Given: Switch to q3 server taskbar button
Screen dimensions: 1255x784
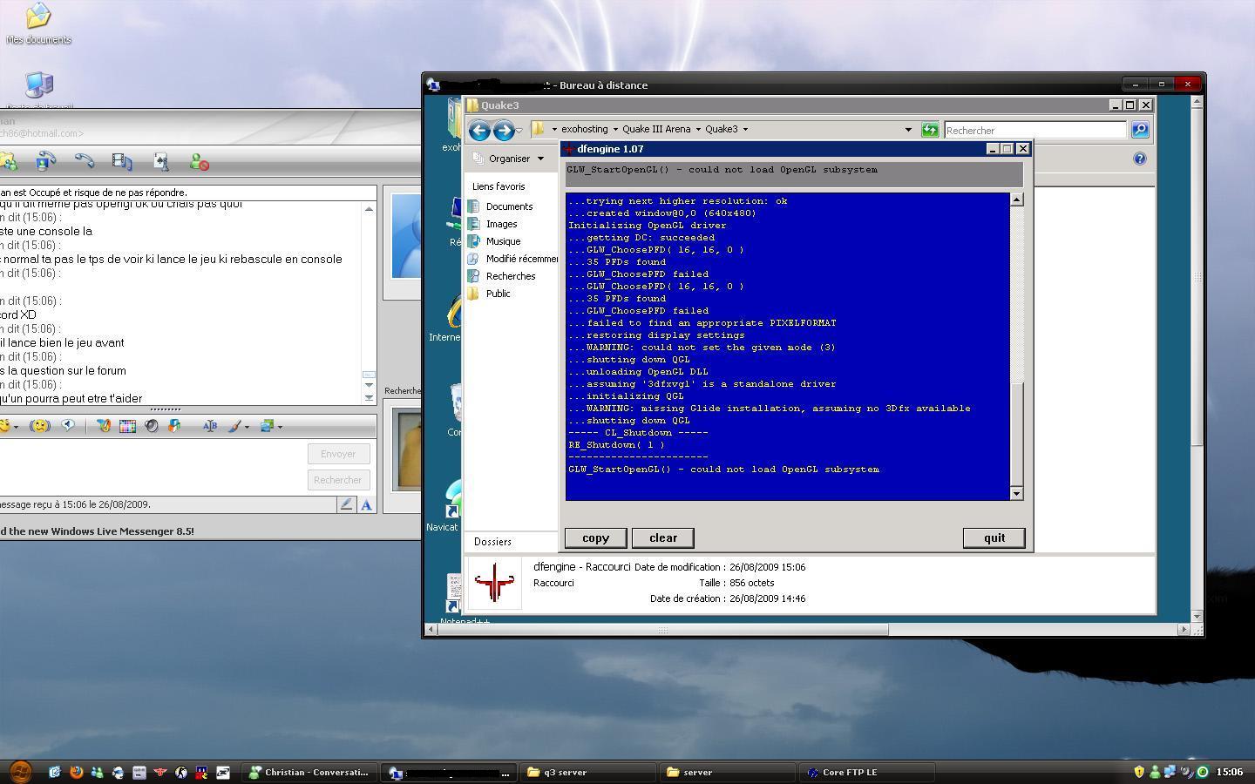Looking at the screenshot, I should pyautogui.click(x=589, y=772).
